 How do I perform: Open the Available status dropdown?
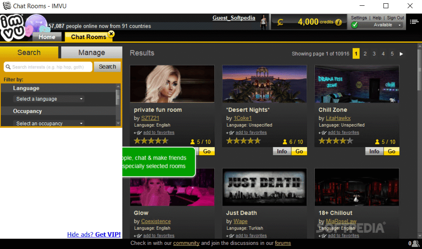tap(400, 25)
